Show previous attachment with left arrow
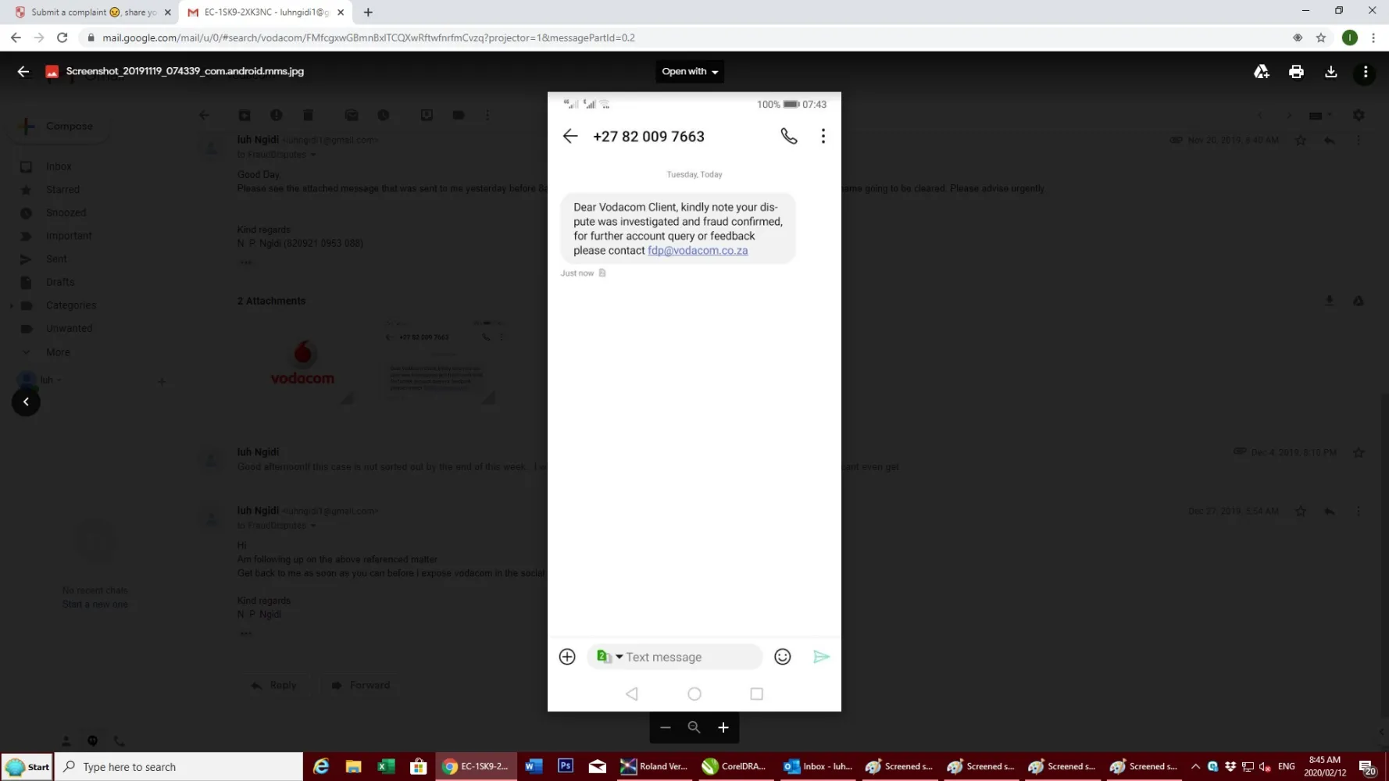 26,401
